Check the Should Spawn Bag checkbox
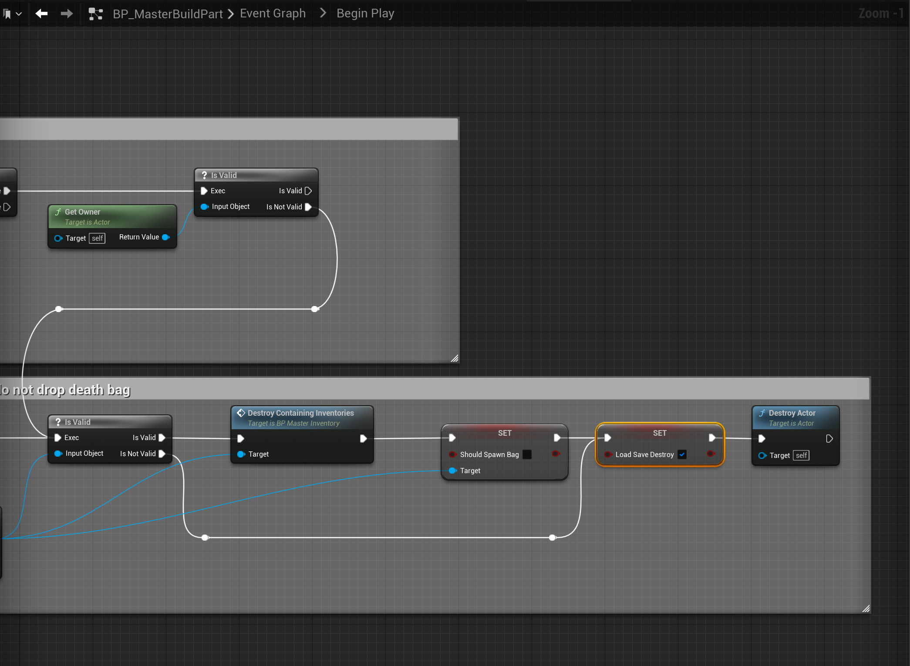This screenshot has width=910, height=666. tap(527, 454)
